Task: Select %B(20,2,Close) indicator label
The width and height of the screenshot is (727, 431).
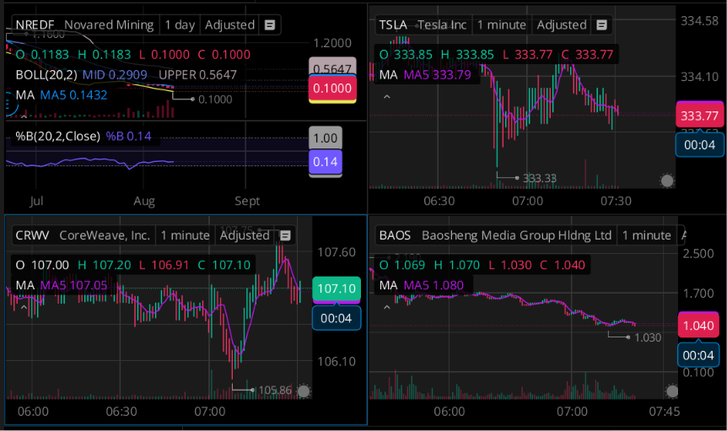Action: (x=58, y=137)
